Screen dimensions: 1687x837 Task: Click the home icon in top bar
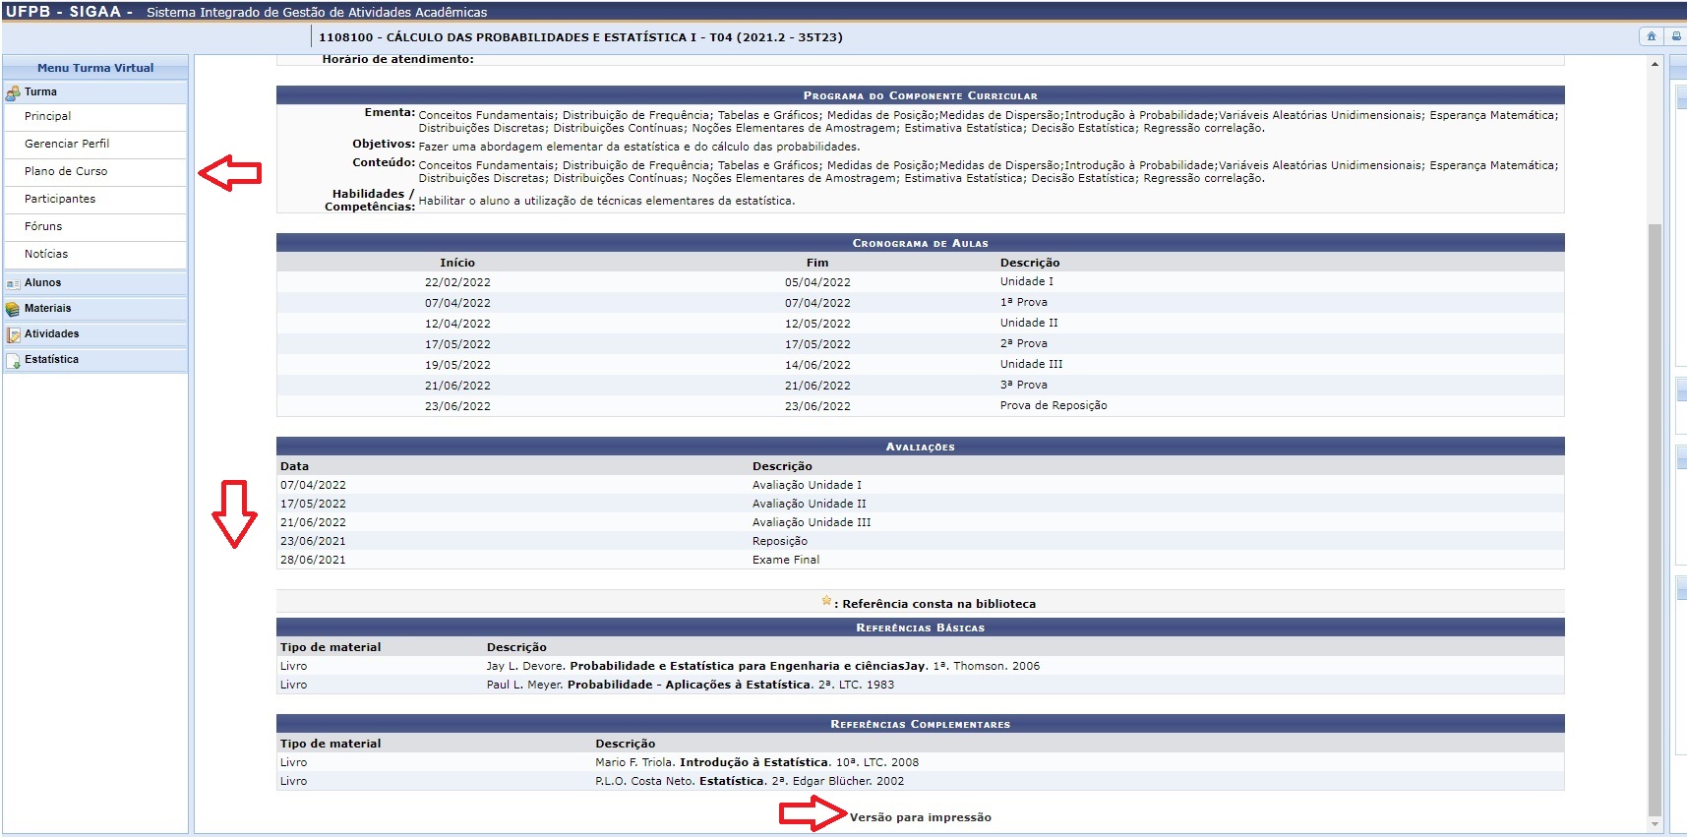pyautogui.click(x=1651, y=36)
